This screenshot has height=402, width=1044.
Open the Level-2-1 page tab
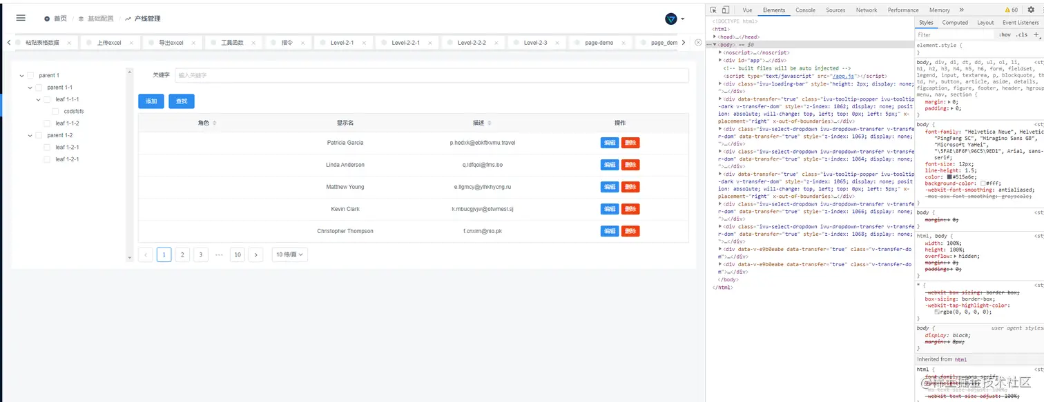(342, 43)
